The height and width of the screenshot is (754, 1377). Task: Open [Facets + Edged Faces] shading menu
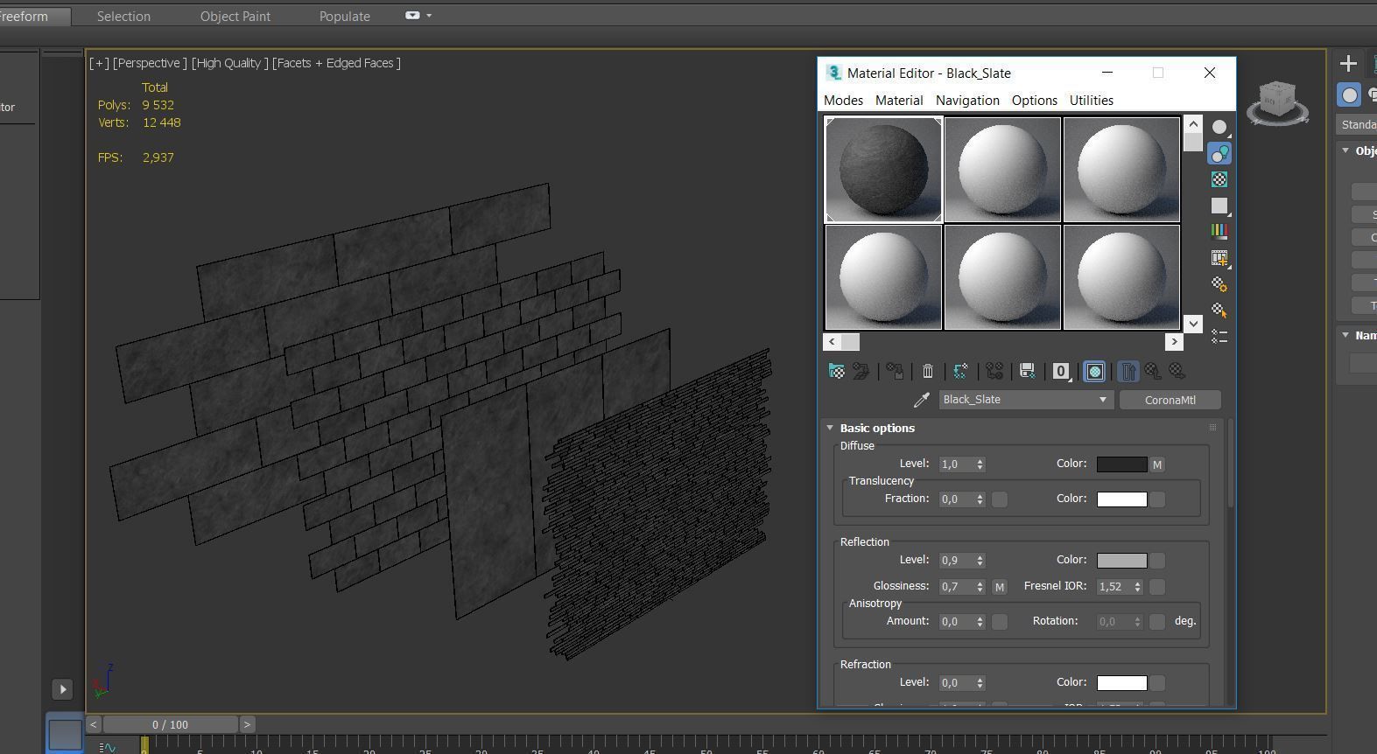pos(336,63)
